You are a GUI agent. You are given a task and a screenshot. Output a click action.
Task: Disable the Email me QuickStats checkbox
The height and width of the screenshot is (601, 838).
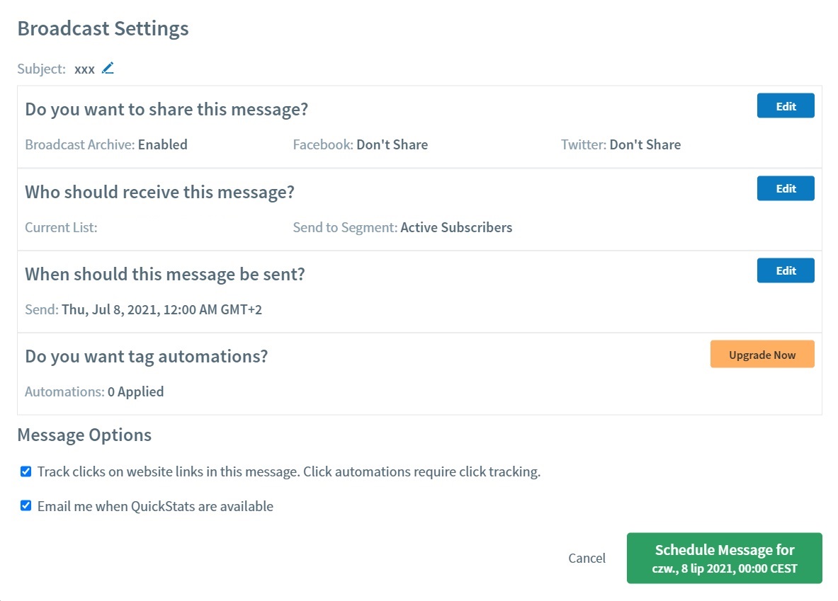(x=26, y=505)
